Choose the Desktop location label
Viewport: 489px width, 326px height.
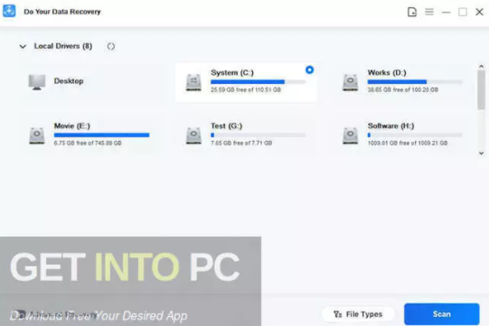[69, 81]
